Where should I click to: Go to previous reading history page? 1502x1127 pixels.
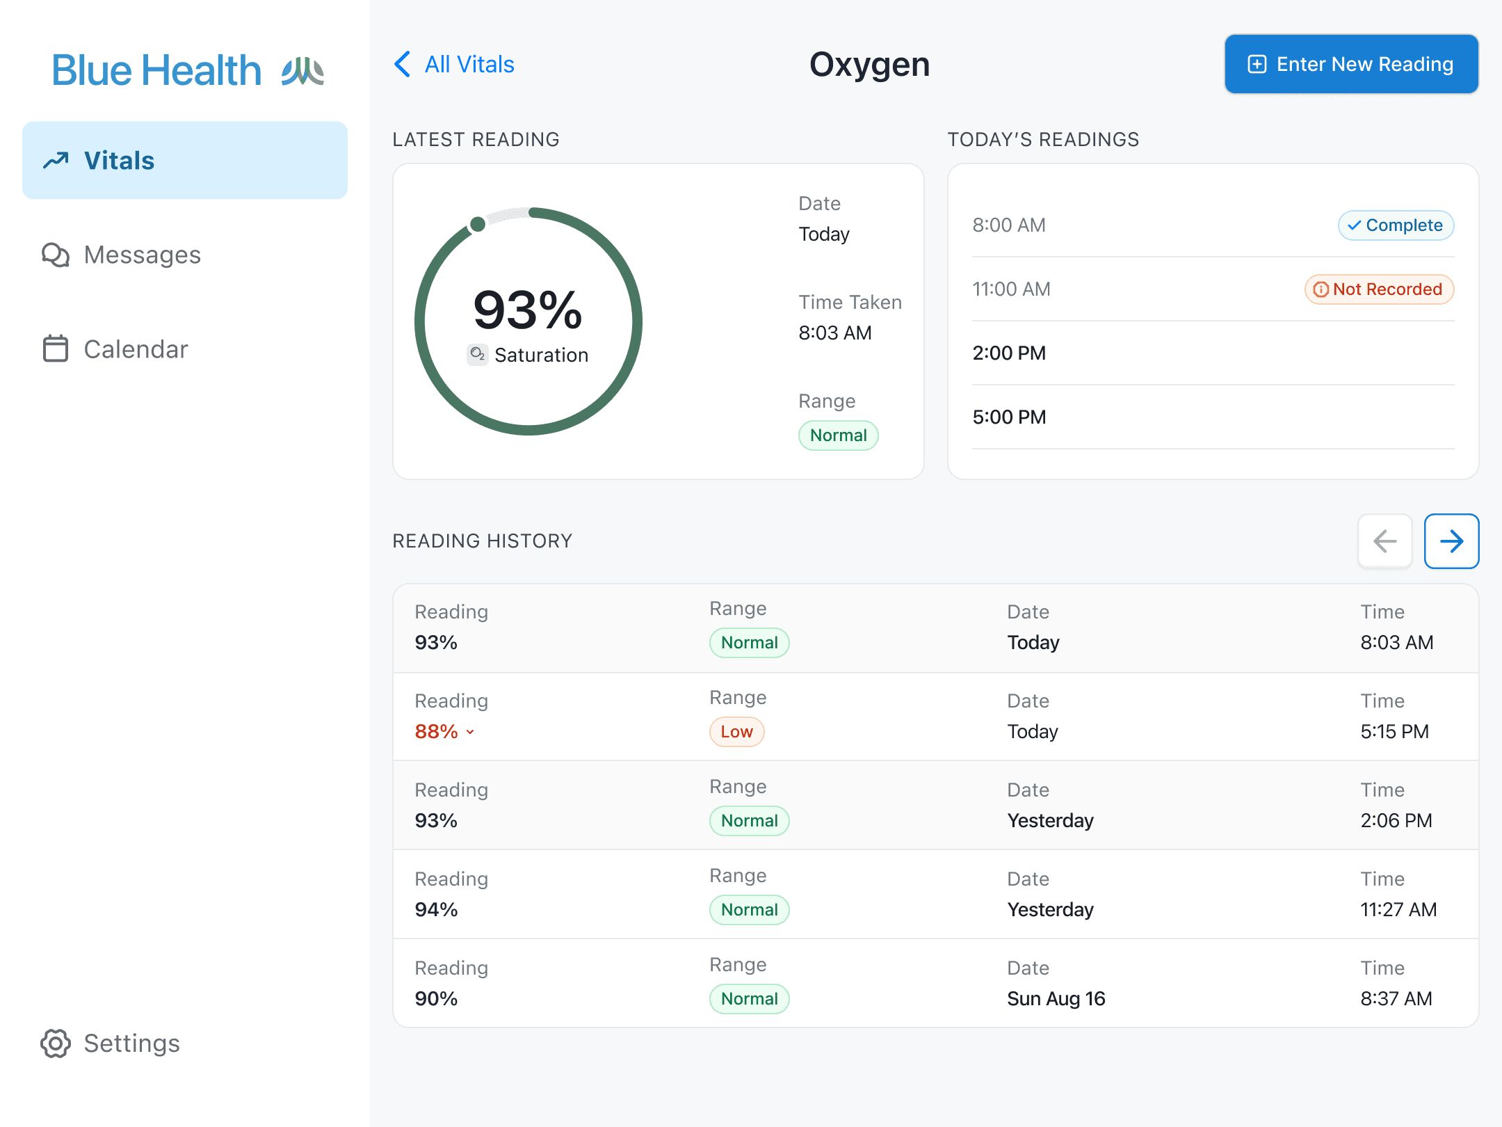[x=1384, y=541]
